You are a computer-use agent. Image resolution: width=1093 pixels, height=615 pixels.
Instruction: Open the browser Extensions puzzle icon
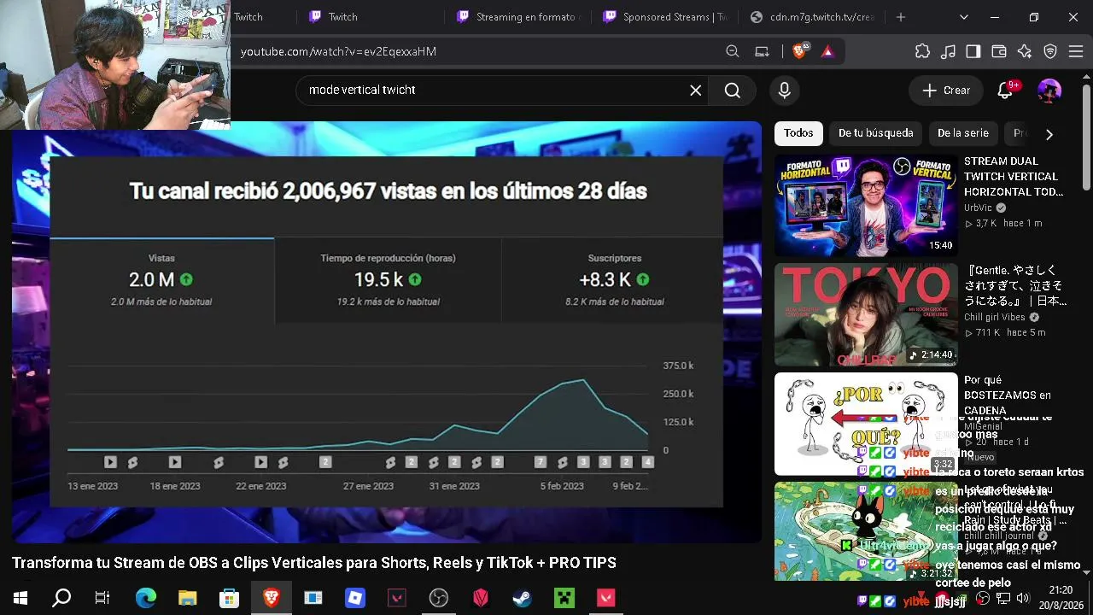[922, 51]
